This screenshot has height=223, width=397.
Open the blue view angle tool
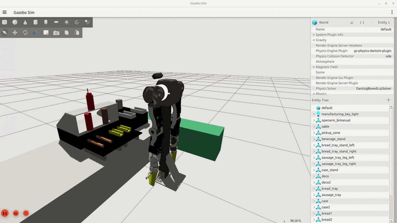pos(35,33)
